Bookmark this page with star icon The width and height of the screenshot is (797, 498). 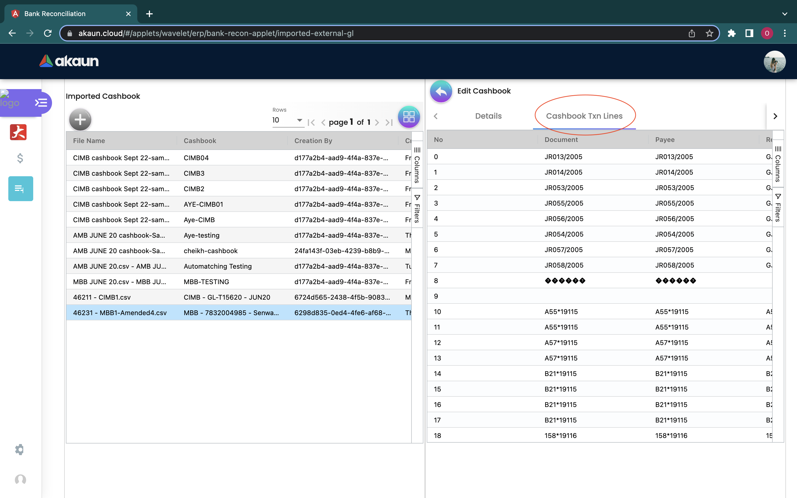pyautogui.click(x=709, y=33)
